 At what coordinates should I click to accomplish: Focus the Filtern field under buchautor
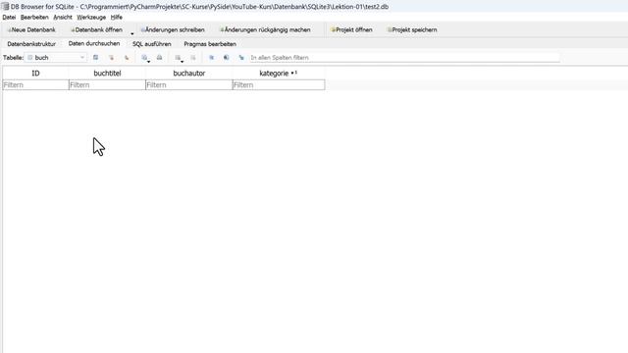pyautogui.click(x=189, y=85)
